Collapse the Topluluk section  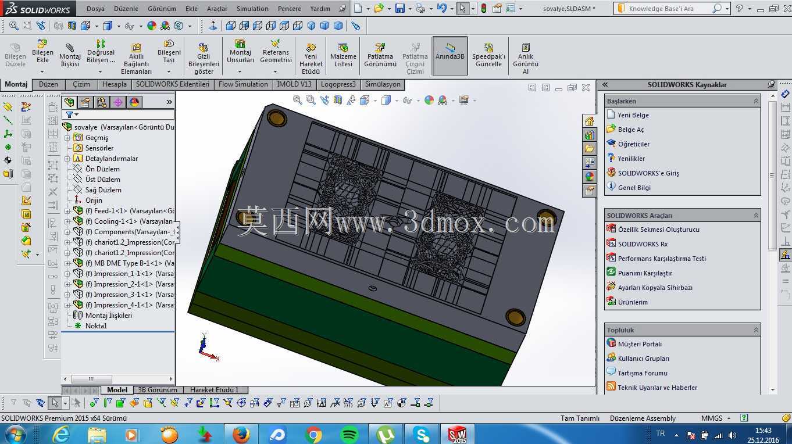(756, 330)
